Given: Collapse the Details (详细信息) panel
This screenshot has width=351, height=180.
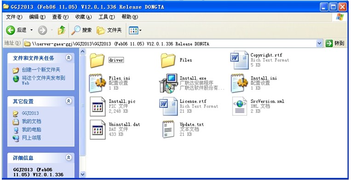Looking at the screenshot, I should click(69, 157).
